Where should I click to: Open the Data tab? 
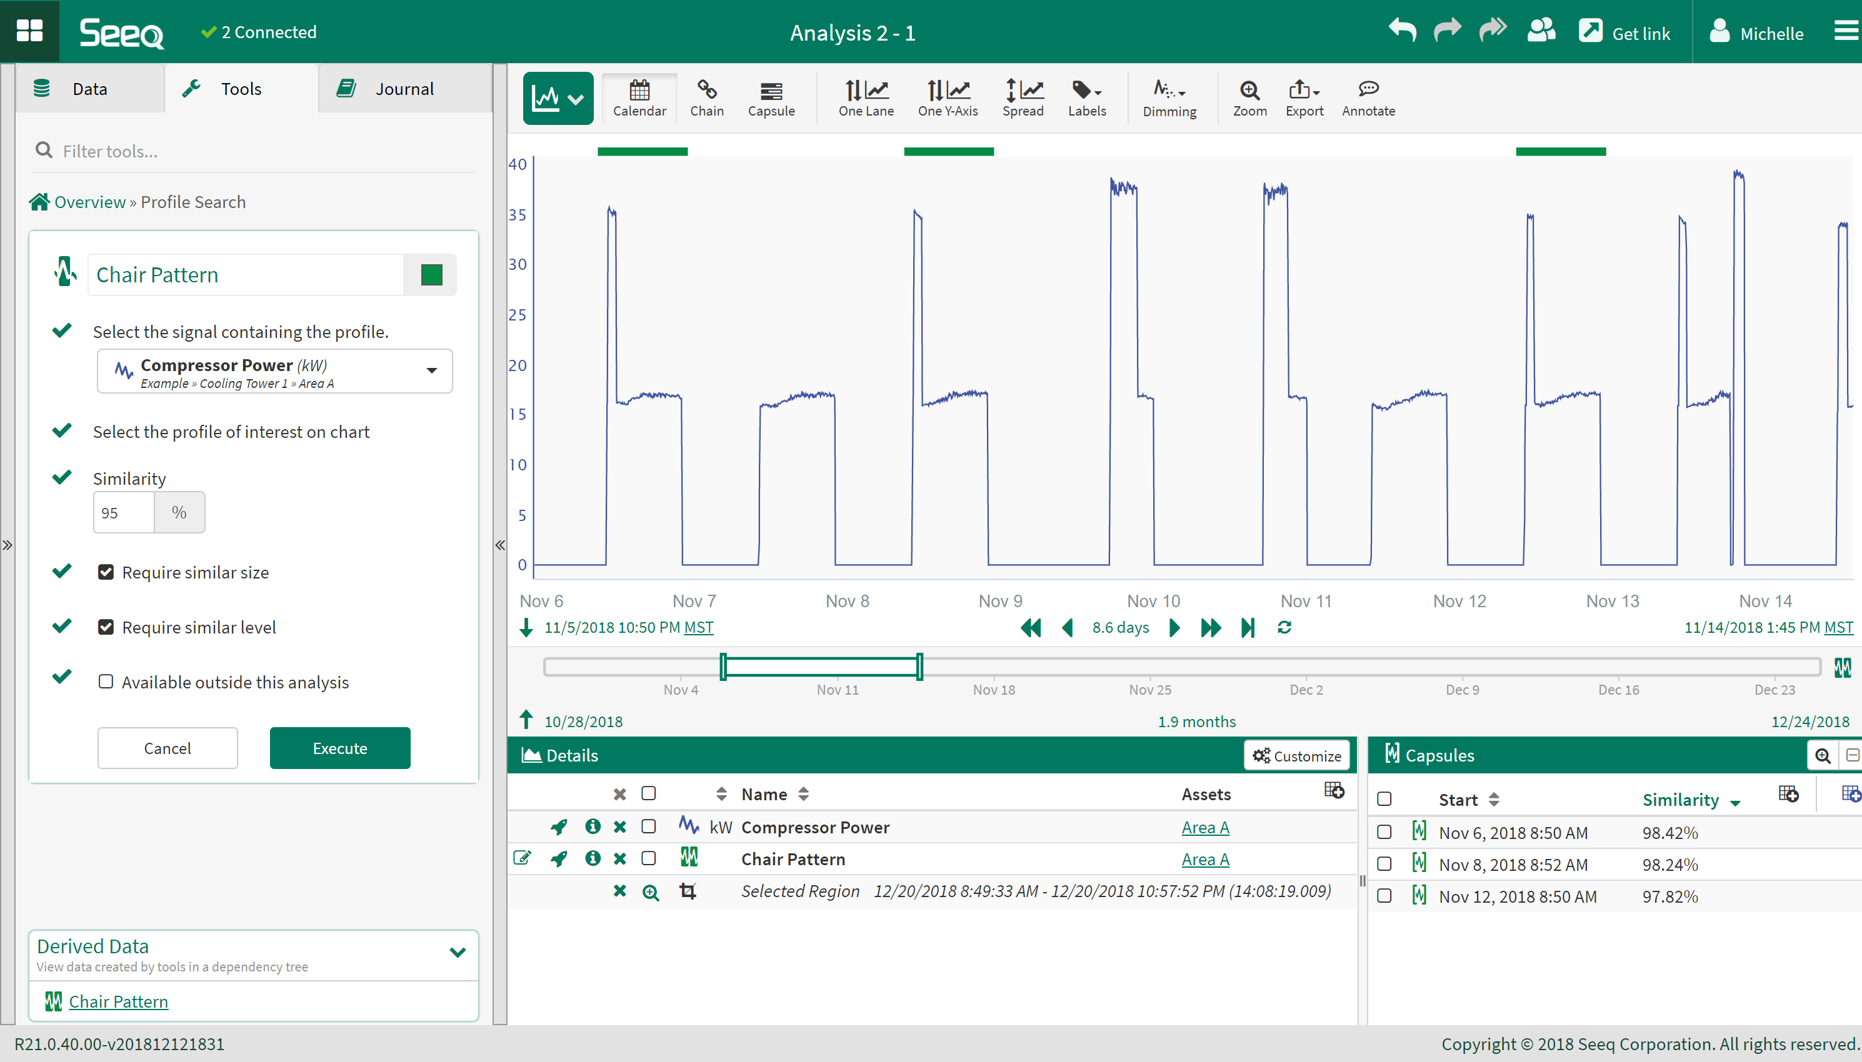[x=89, y=89]
